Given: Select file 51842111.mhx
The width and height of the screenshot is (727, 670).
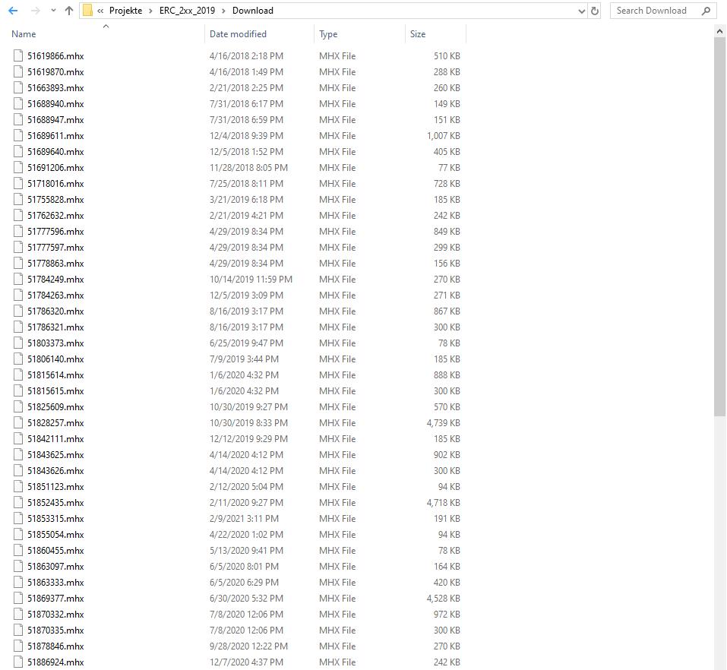Looking at the screenshot, I should [x=55, y=438].
